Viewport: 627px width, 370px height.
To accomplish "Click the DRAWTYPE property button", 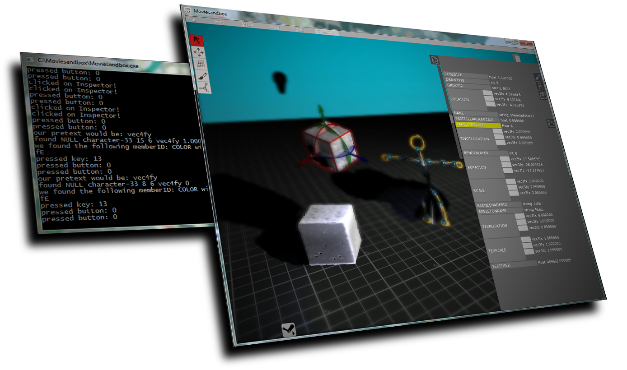I will pos(468,80).
